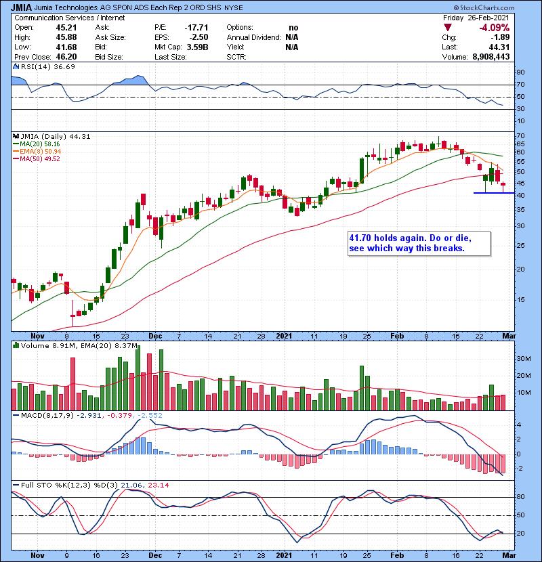Click the 30M label on volume axis

click(523, 358)
